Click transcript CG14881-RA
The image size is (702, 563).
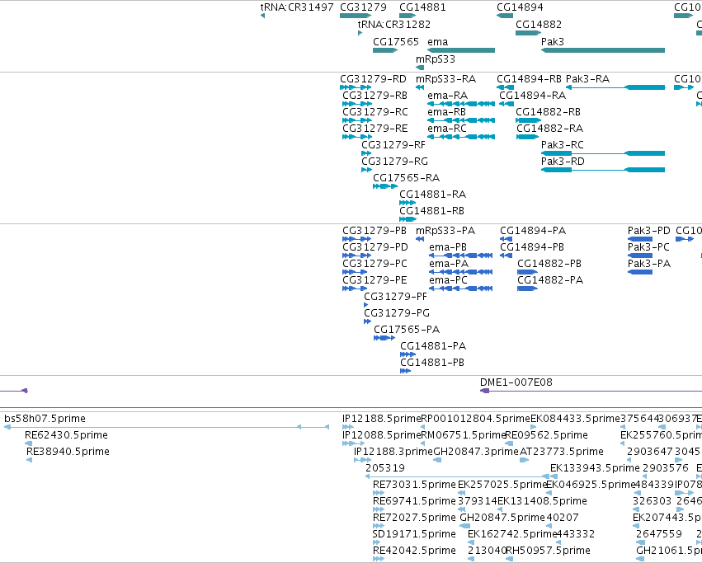[x=432, y=195]
